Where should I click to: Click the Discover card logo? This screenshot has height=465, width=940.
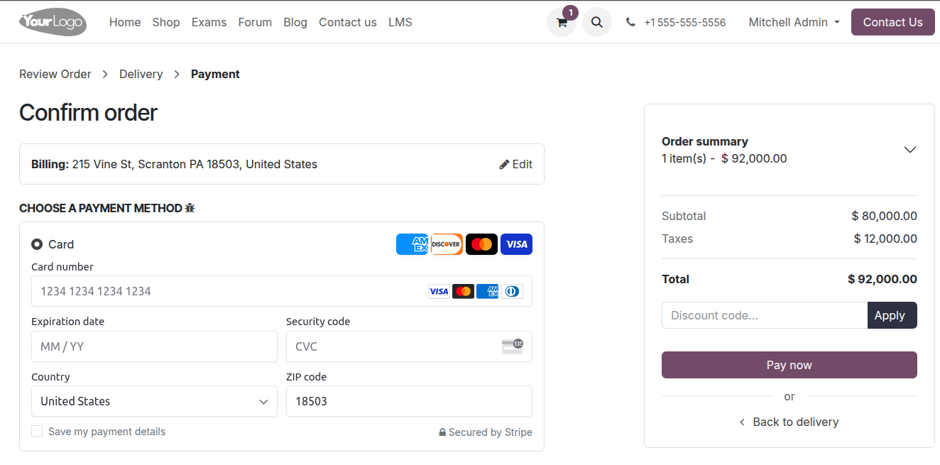(447, 244)
